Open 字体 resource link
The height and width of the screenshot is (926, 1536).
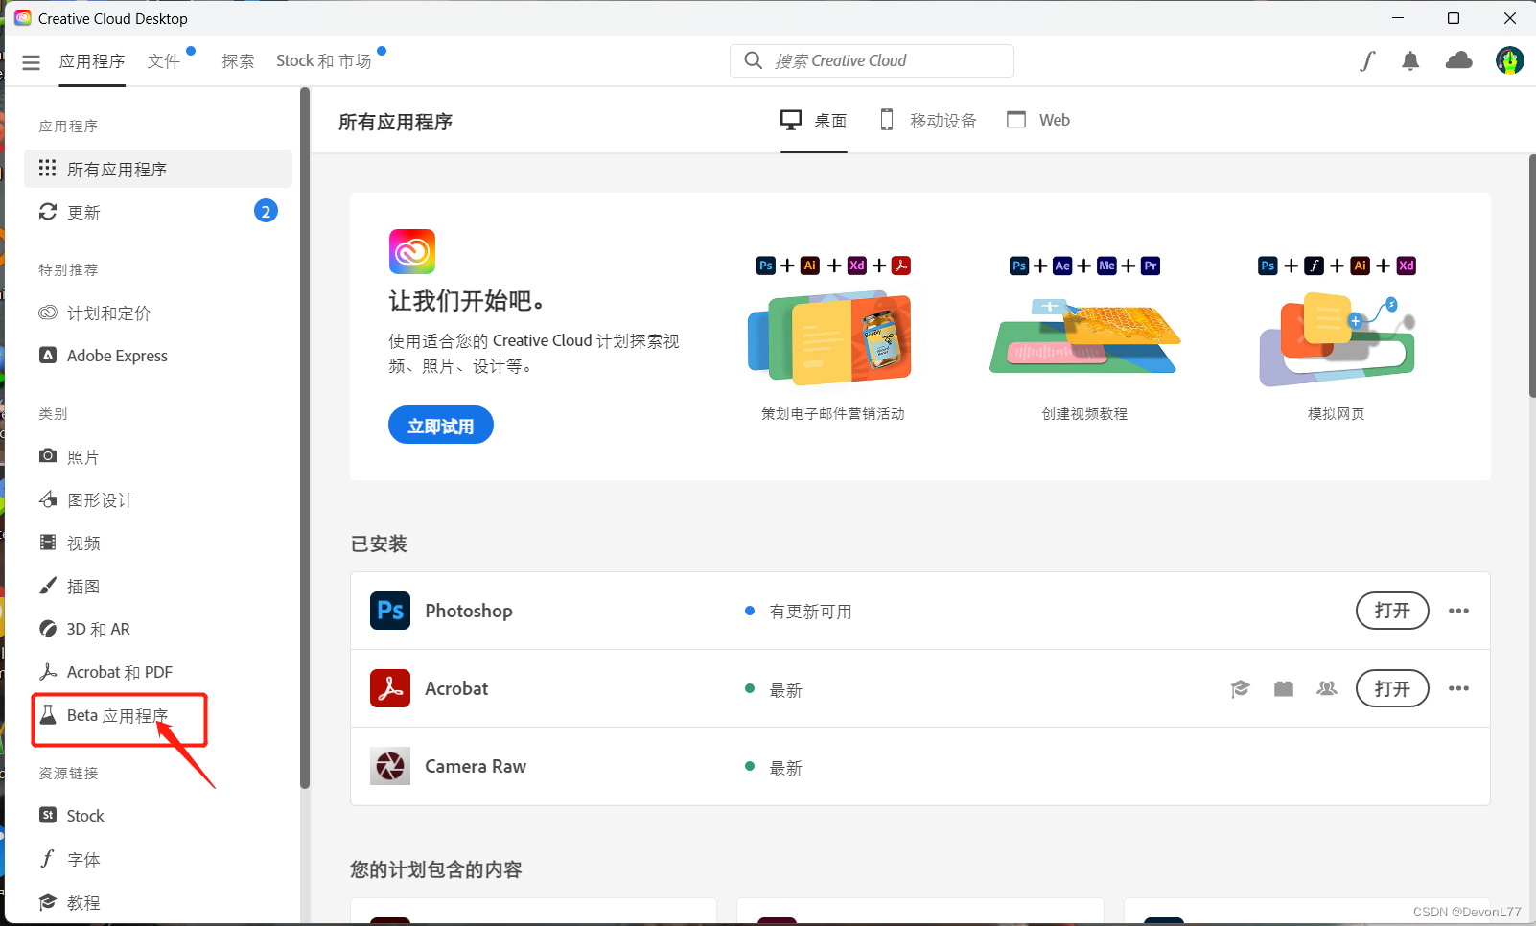pos(158,859)
